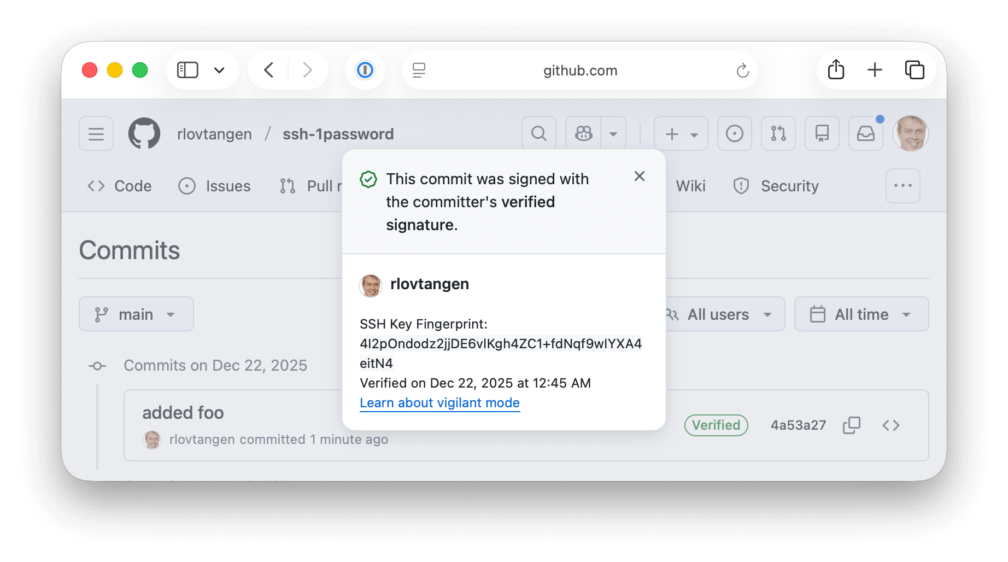1008x562 pixels.
Task: Copy full SHA for commit 4a53a27
Action: (851, 425)
